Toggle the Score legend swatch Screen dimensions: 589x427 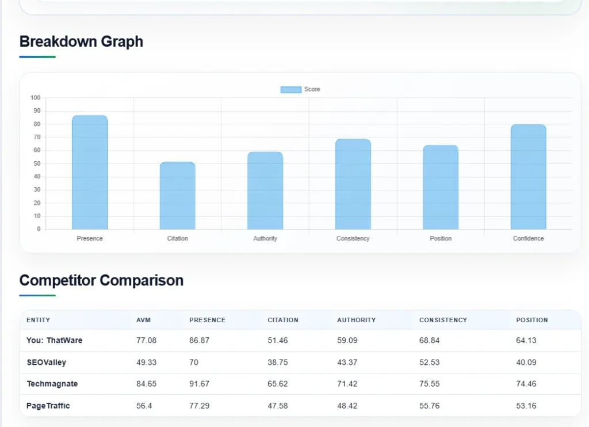pyautogui.click(x=290, y=89)
